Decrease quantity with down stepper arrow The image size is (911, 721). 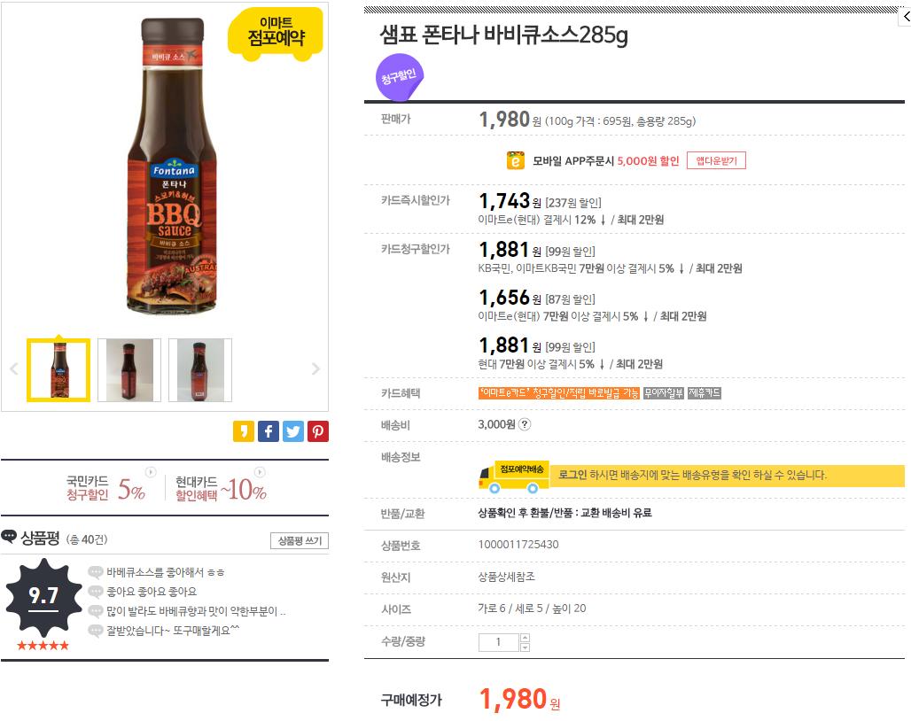(526, 647)
